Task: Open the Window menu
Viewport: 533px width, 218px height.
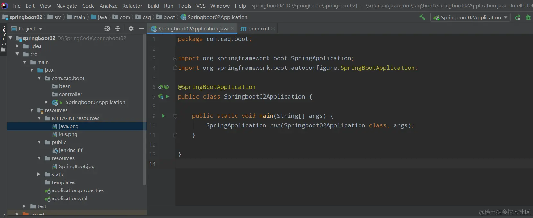Action: (x=220, y=6)
